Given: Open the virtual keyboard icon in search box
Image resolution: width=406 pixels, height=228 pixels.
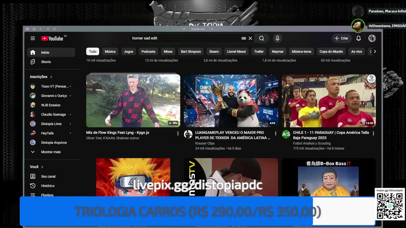Looking at the screenshot, I should (x=244, y=38).
